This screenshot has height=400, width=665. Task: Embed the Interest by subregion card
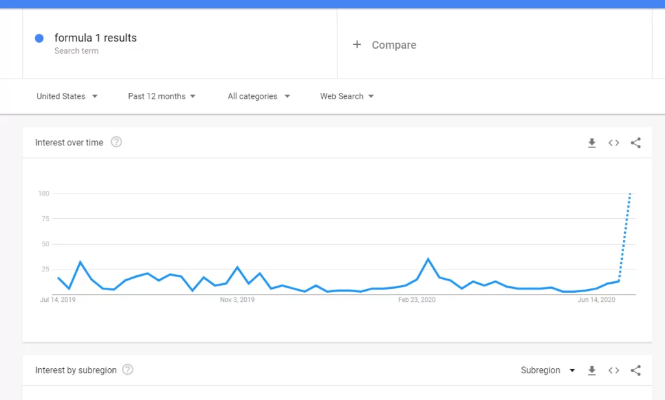coord(614,370)
